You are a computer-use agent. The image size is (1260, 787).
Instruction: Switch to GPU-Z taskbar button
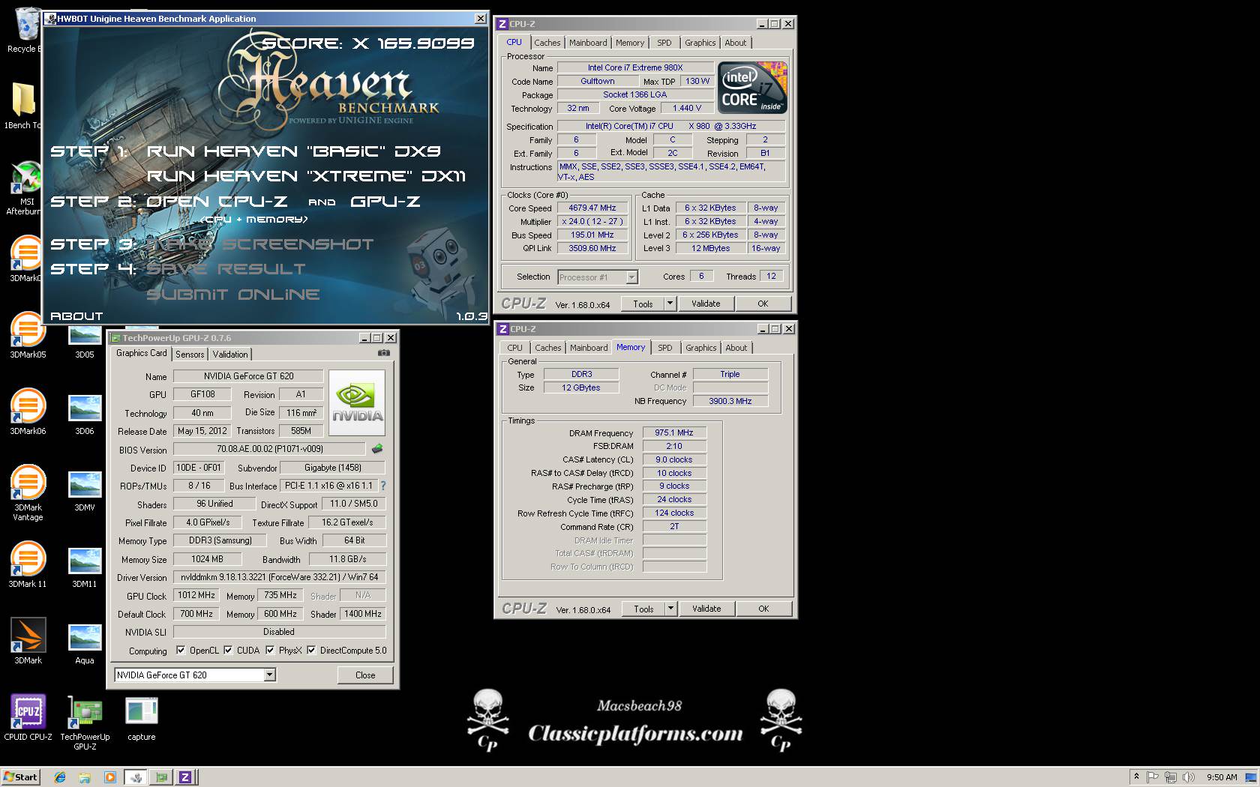[x=160, y=777]
